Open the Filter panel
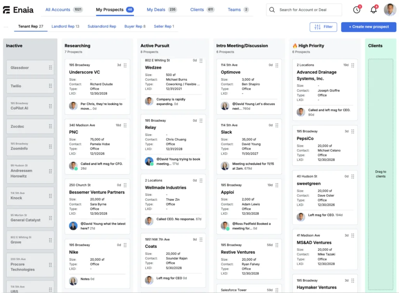The height and width of the screenshot is (293, 399). (x=323, y=27)
